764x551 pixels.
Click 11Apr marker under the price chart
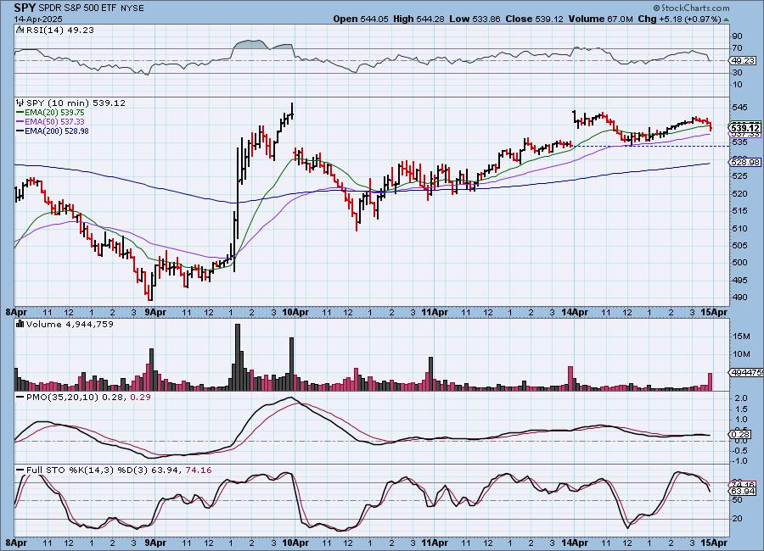click(x=435, y=312)
